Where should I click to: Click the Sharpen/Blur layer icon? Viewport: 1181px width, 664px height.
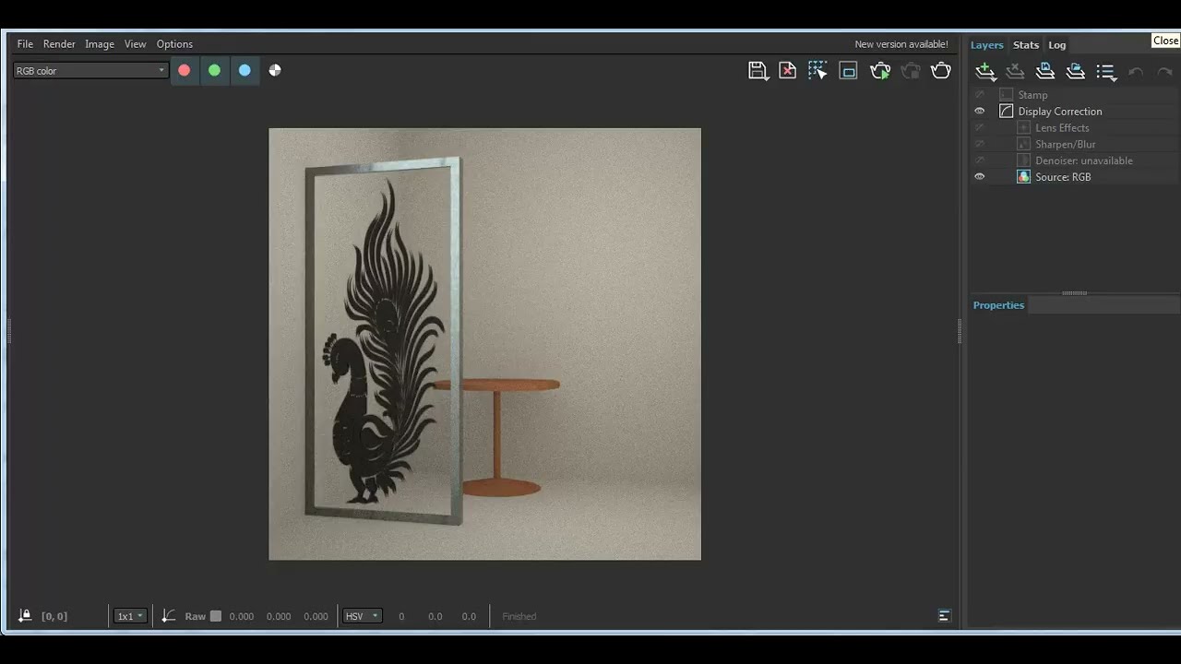click(x=1023, y=145)
